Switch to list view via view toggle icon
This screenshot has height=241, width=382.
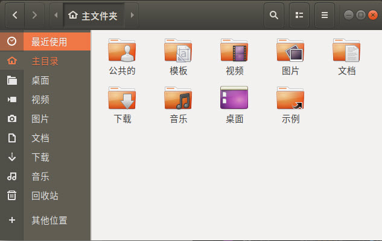[299, 15]
